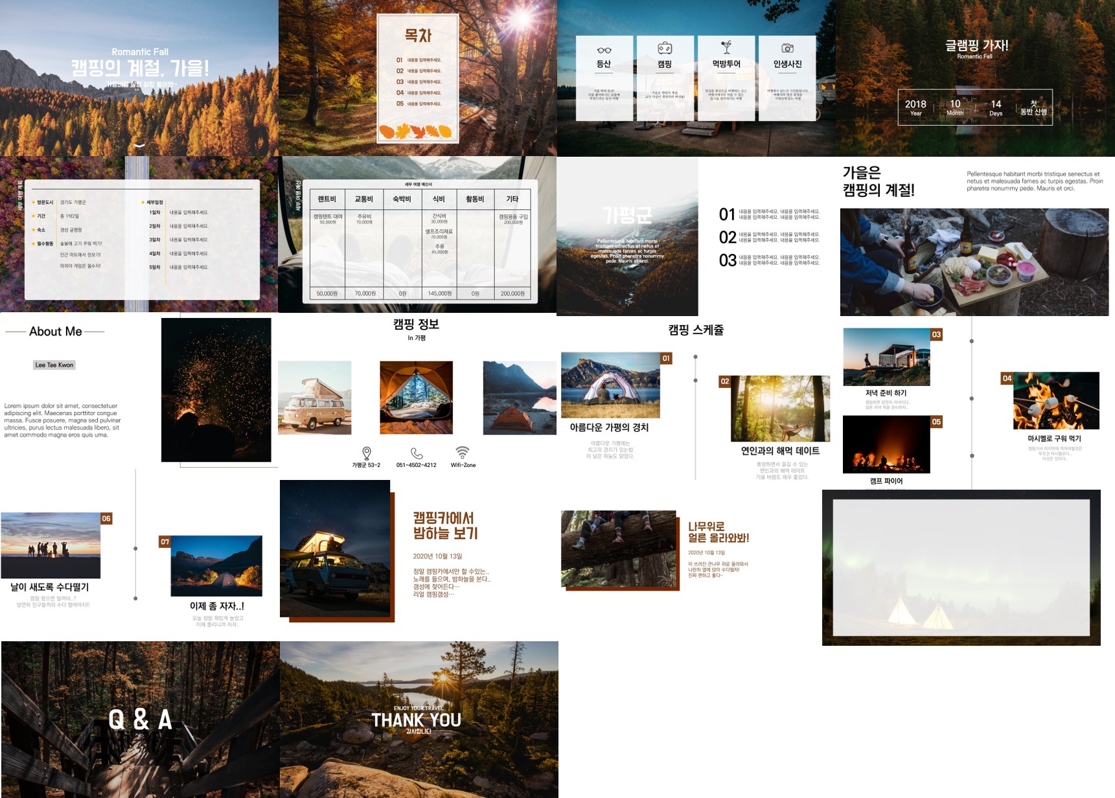Click the 가평군 heading on mountain photo

(x=627, y=215)
